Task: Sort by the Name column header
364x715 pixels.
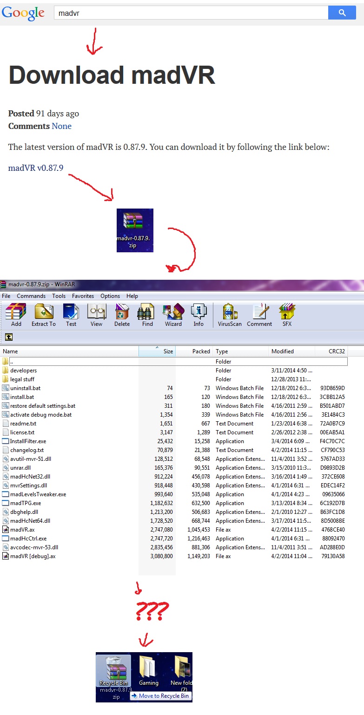Action: [69, 351]
